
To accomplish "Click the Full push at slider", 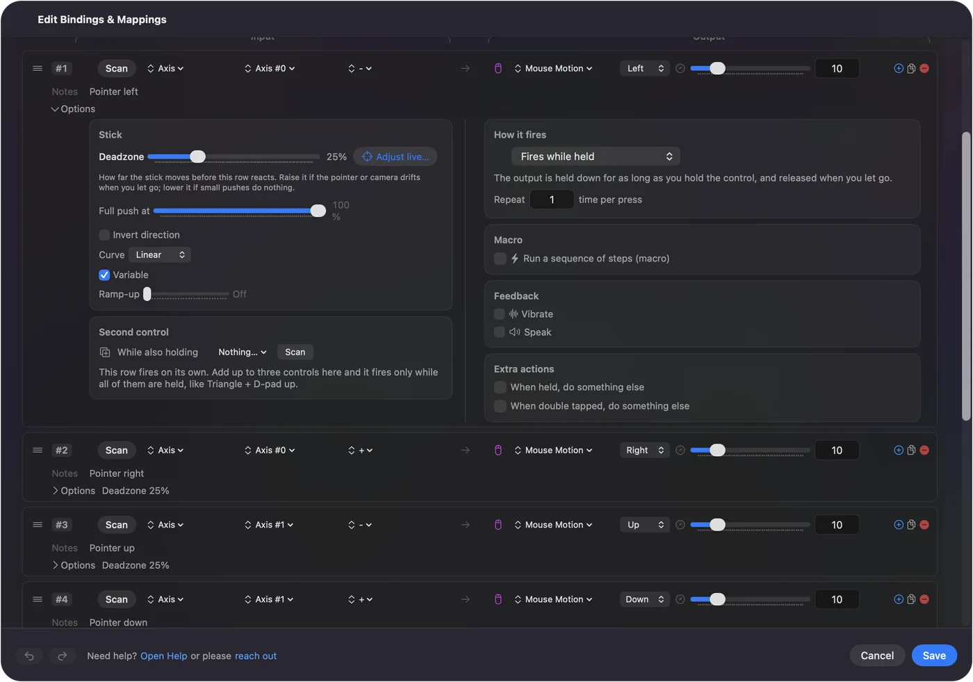I will [239, 211].
